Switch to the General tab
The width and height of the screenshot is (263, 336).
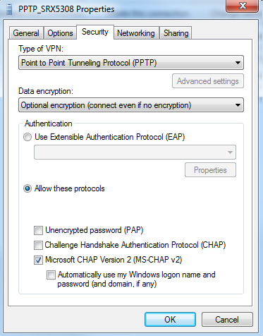coord(26,33)
